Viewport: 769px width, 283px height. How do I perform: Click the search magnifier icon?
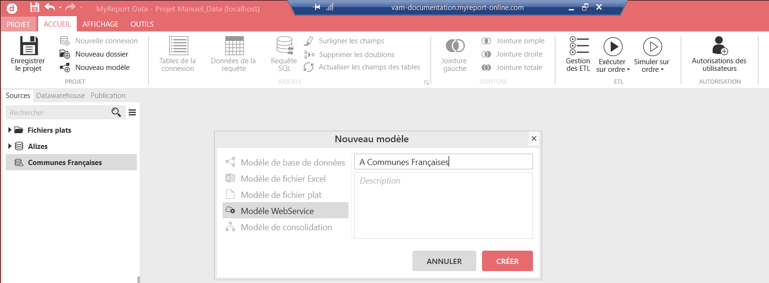pyautogui.click(x=116, y=112)
